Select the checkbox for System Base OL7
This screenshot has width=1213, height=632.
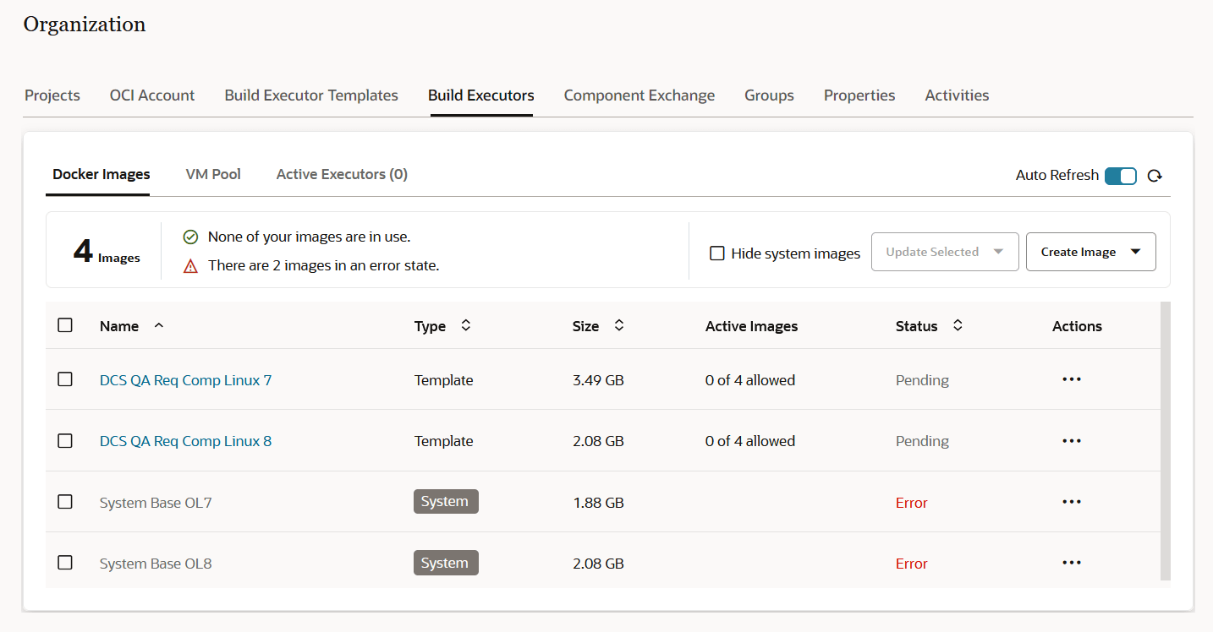pos(65,501)
